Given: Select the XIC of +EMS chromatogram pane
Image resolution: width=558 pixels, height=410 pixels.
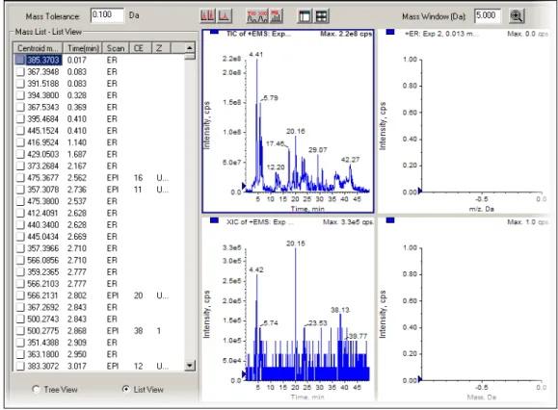Looking at the screenshot, I should point(288,309).
